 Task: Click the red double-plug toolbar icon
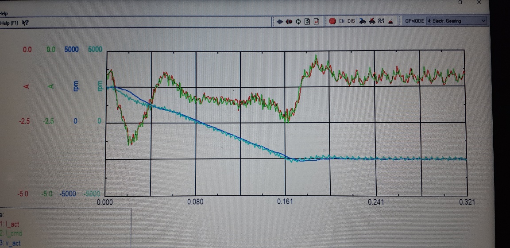pos(289,21)
